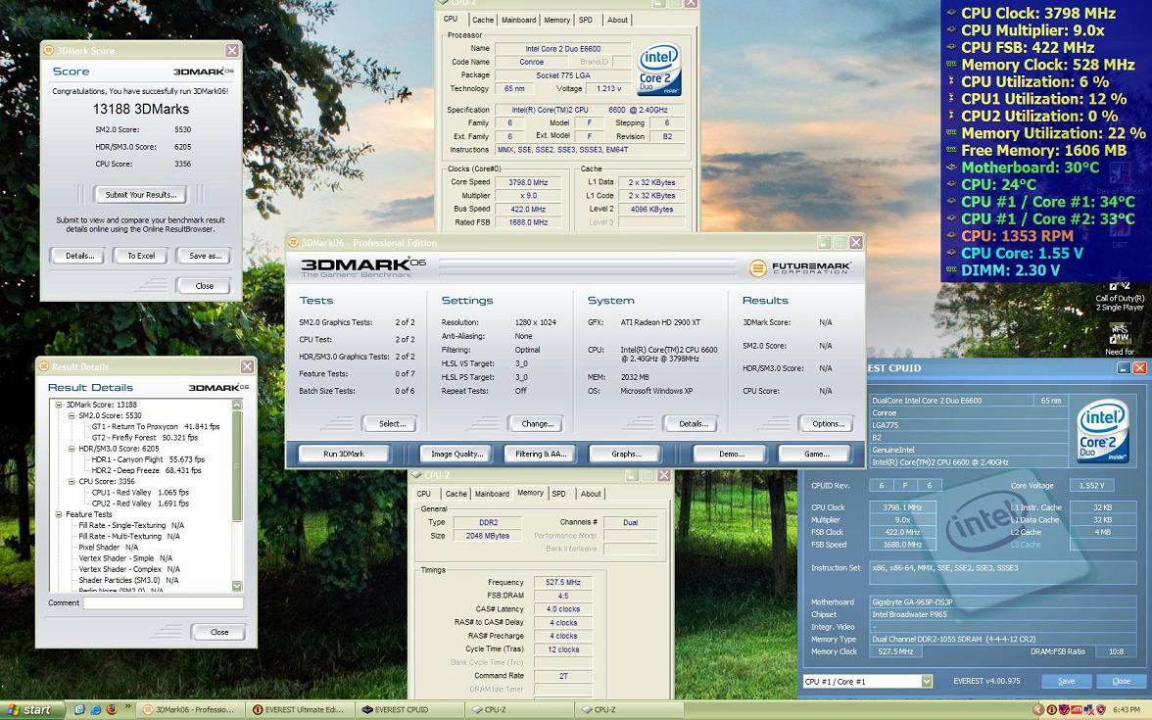This screenshot has width=1152, height=720.
Task: Launch Firefox from the quick launch bar
Action: click(111, 709)
